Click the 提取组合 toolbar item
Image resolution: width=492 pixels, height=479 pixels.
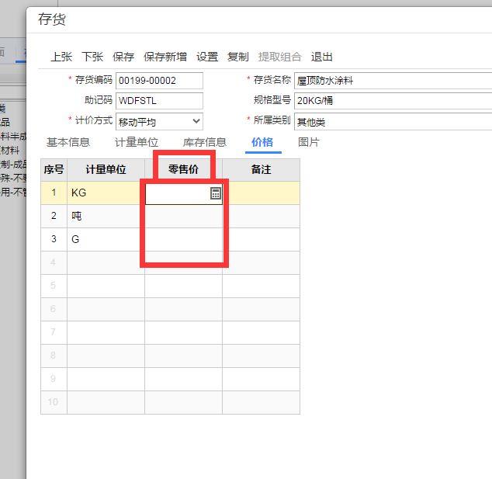point(279,57)
